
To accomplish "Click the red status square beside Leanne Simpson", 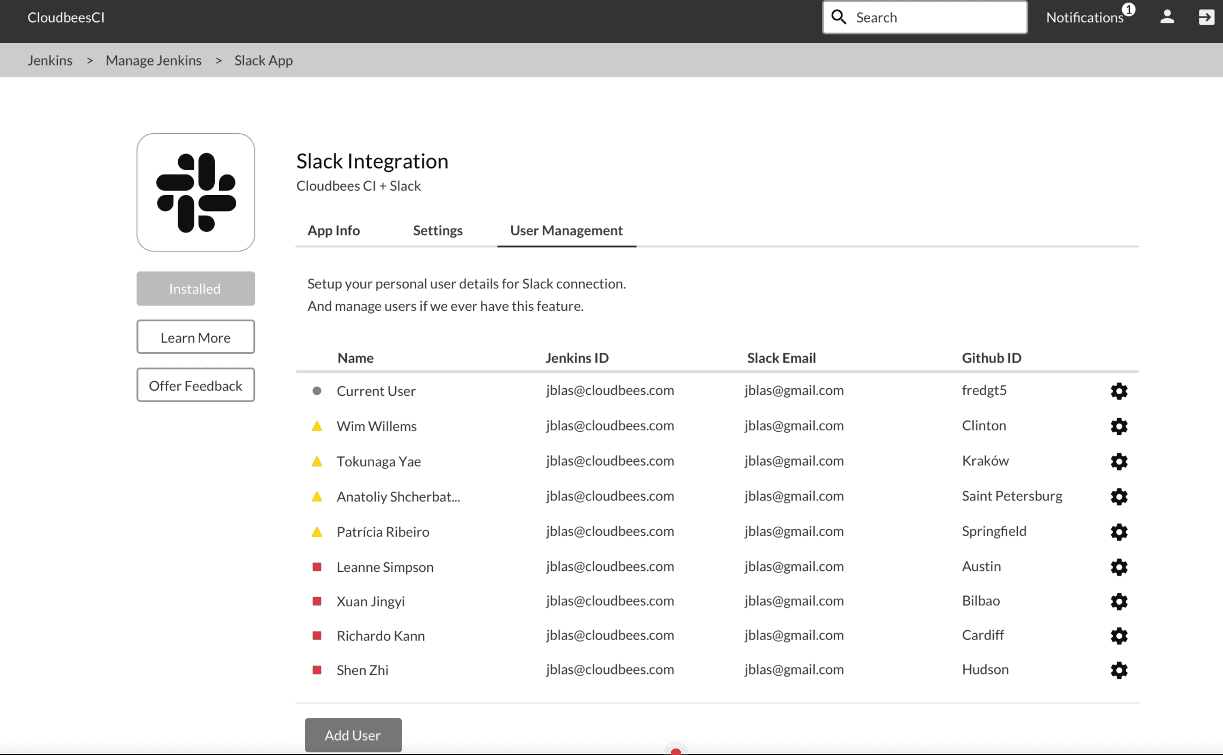I will tap(317, 567).
